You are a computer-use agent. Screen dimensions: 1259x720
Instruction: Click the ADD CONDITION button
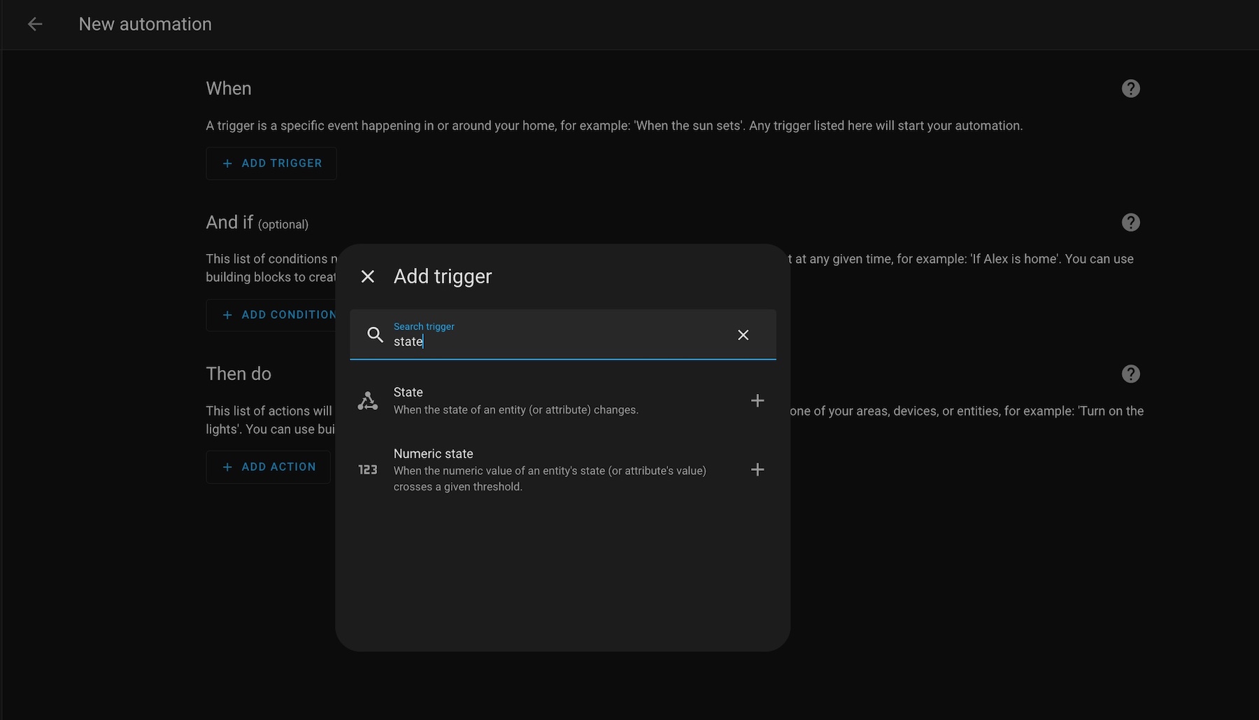pyautogui.click(x=280, y=315)
